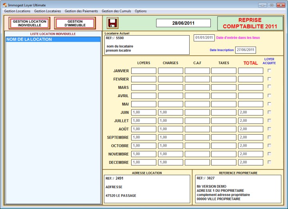Open the Gestion Locataires menu
This screenshot has height=209, width=288.
(x=48, y=11)
